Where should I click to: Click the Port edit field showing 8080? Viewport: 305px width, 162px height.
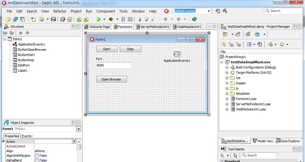[113, 65]
